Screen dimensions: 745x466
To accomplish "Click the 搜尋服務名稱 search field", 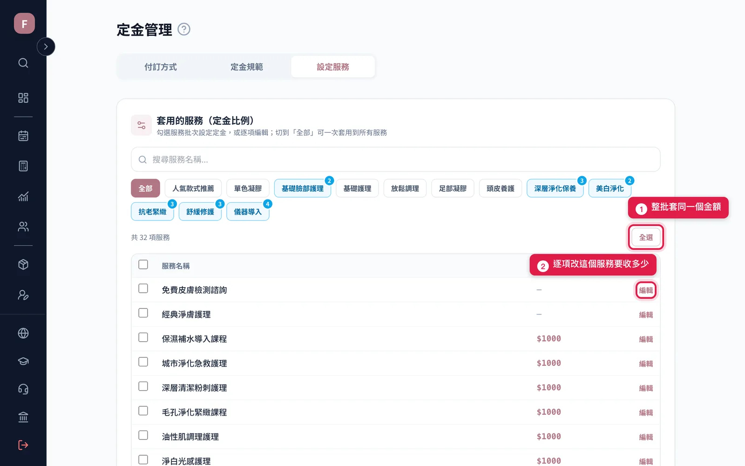I will click(395, 159).
